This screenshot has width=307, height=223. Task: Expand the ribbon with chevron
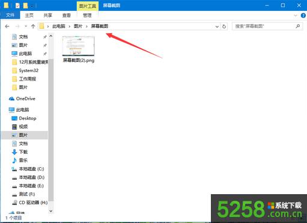[x=296, y=16]
